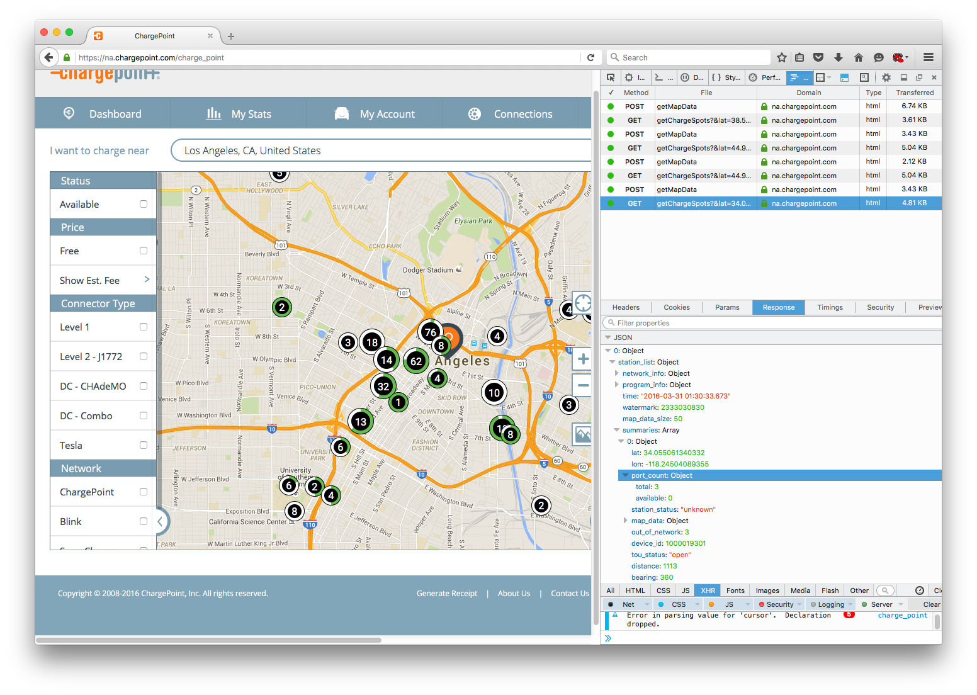Collapse the port_count object node
This screenshot has height=695, width=977.
[626, 475]
